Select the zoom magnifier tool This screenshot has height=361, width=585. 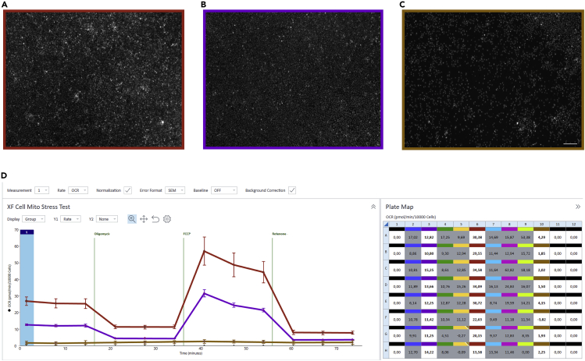pyautogui.click(x=132, y=219)
